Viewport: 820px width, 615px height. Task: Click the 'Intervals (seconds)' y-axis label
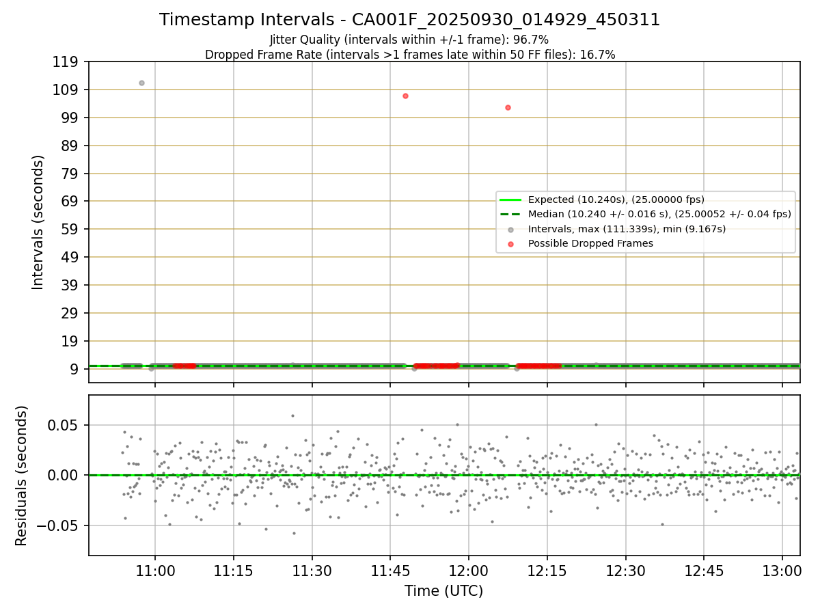pos(38,222)
